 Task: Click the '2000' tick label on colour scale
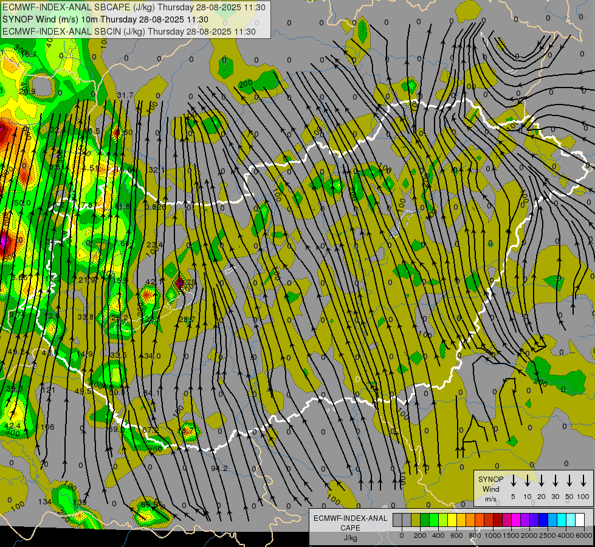click(x=529, y=535)
